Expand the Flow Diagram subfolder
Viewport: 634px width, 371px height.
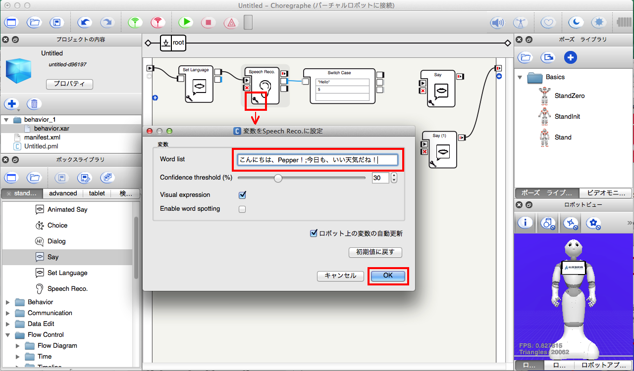(x=19, y=346)
